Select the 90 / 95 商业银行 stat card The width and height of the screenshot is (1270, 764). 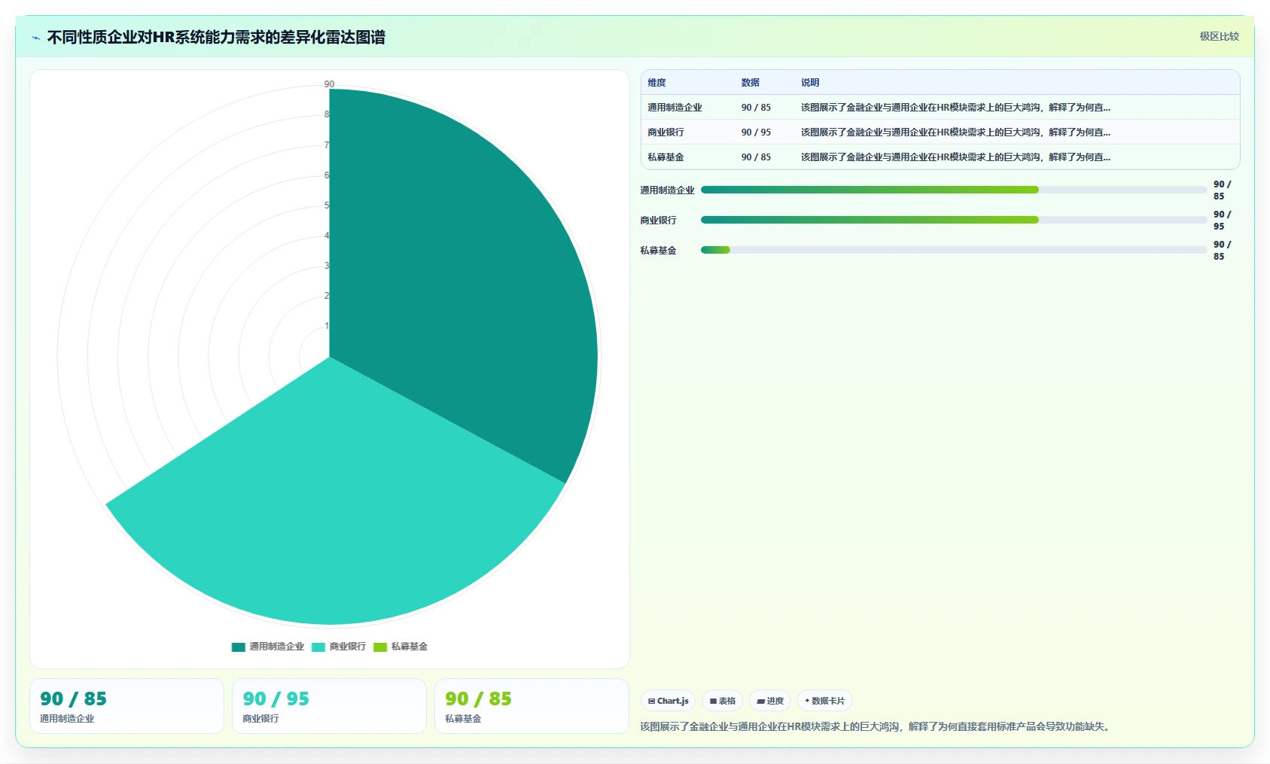click(329, 706)
